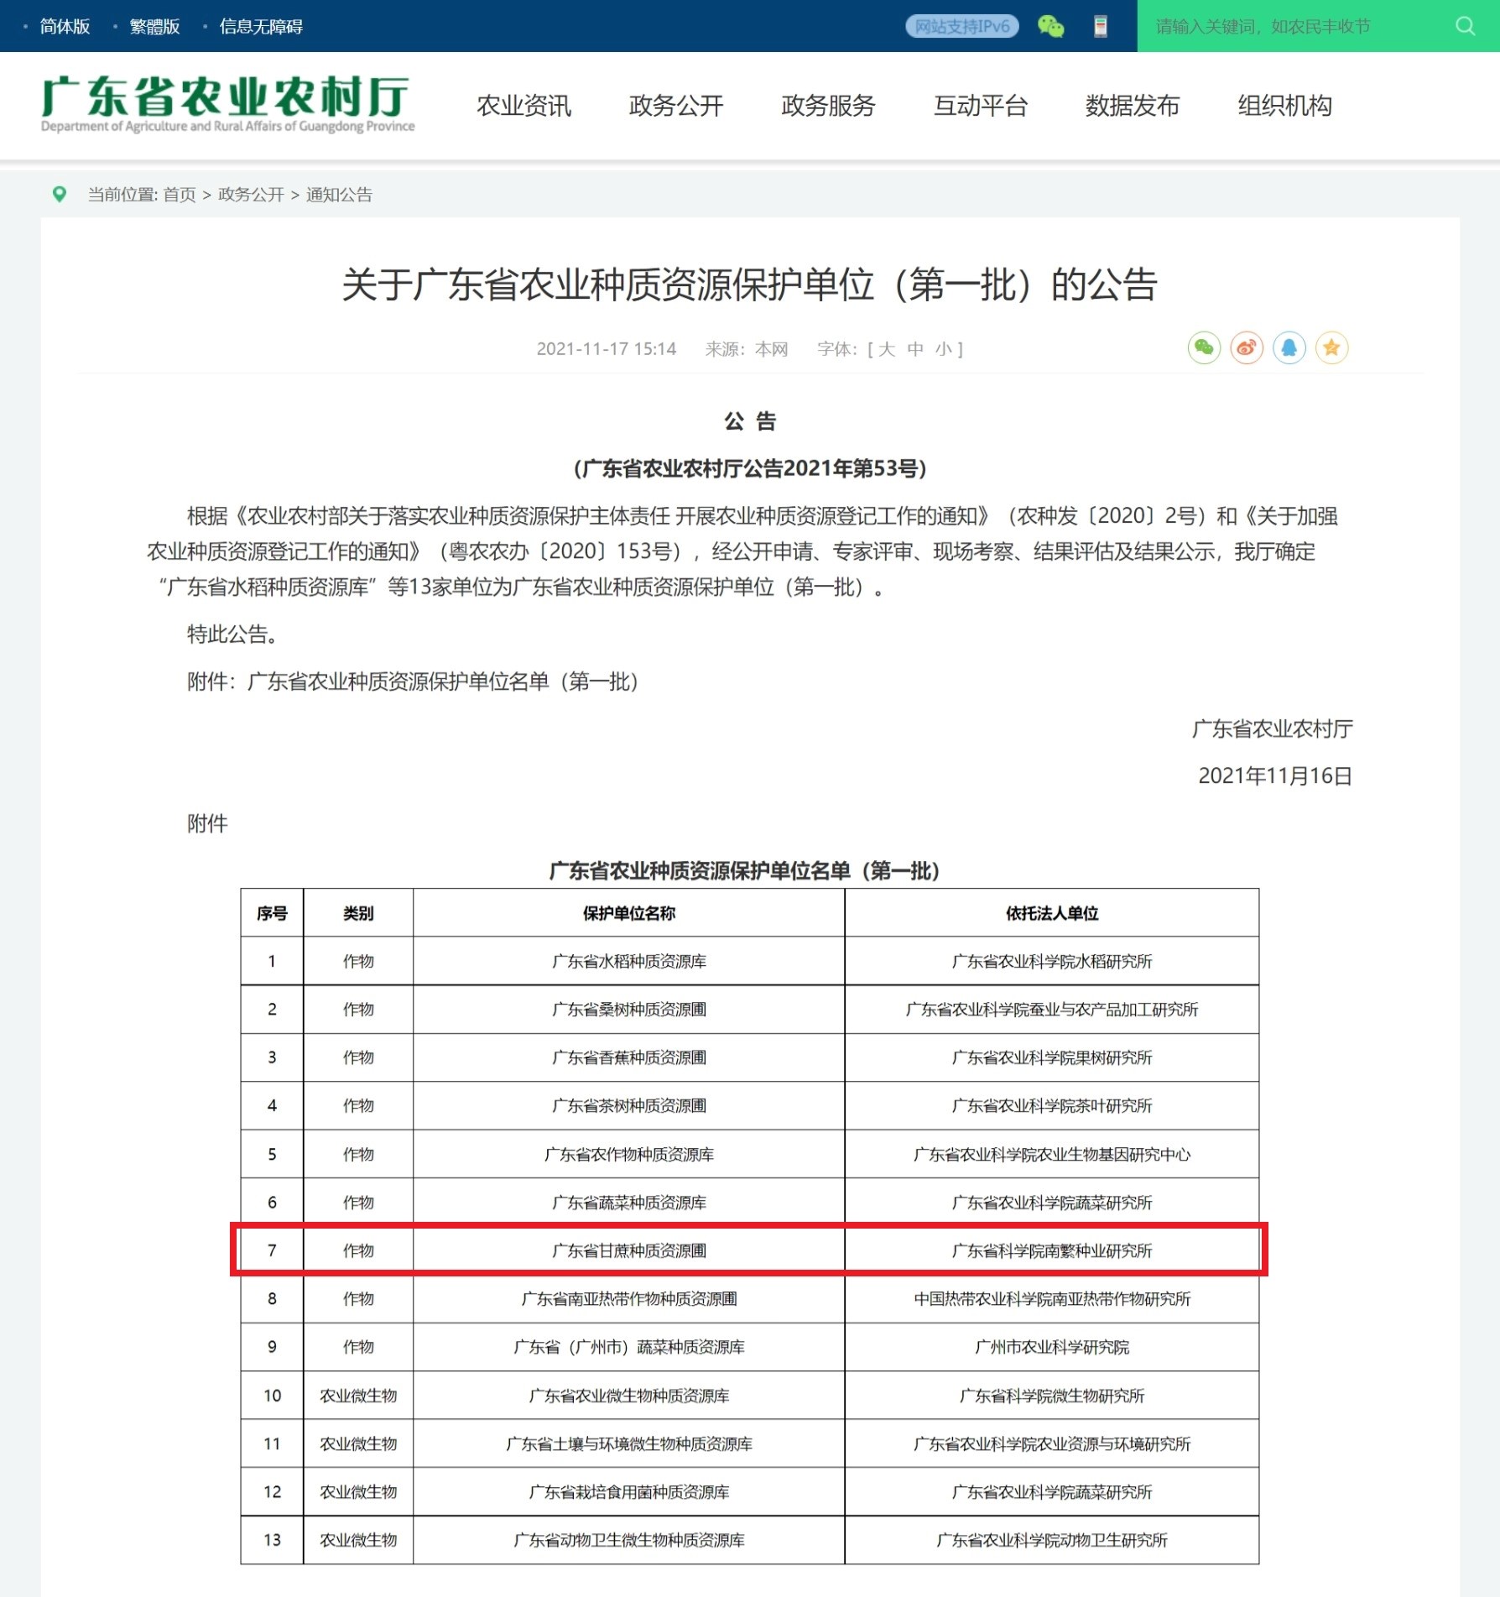The height and width of the screenshot is (1597, 1500).
Task: Click the 保护单位名称 table header
Action: (x=629, y=913)
